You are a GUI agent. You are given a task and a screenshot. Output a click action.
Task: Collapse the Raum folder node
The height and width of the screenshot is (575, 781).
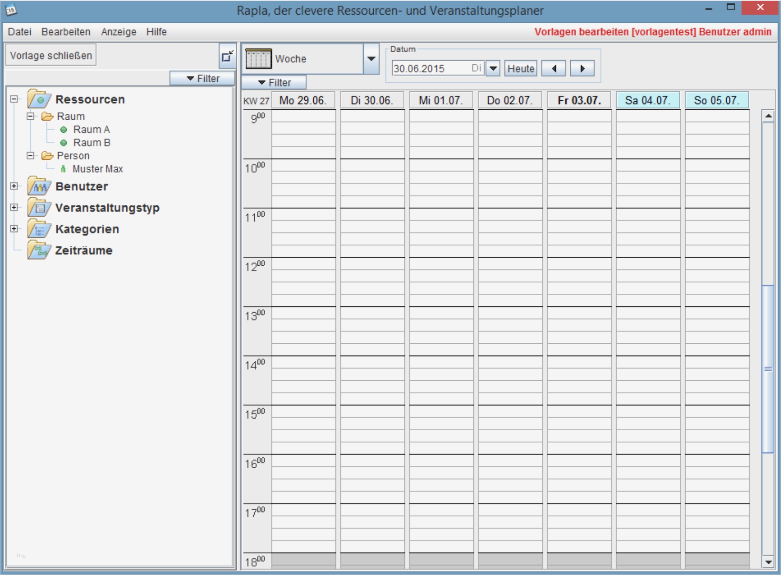[x=30, y=116]
